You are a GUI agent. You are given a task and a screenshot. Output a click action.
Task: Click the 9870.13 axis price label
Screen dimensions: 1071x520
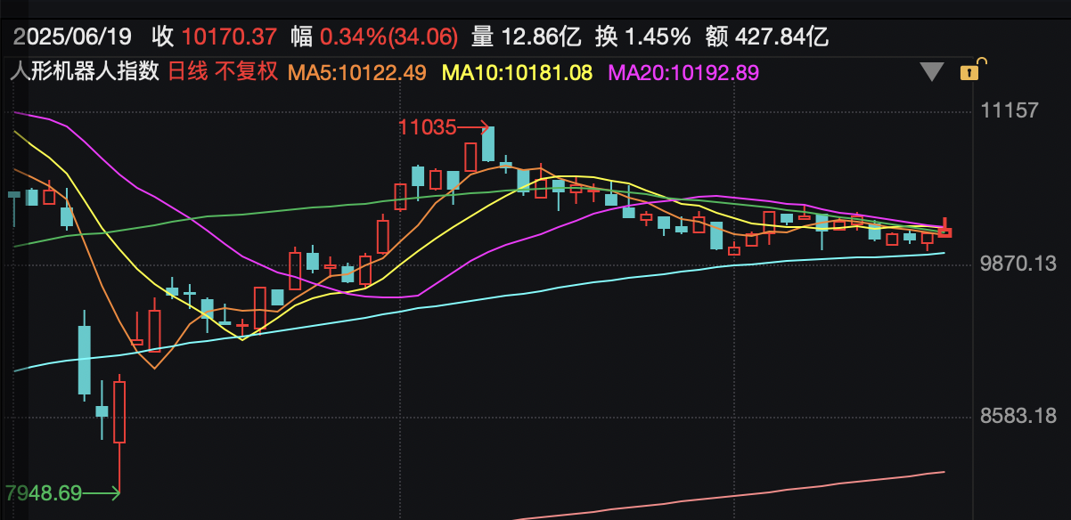[x=1018, y=264]
